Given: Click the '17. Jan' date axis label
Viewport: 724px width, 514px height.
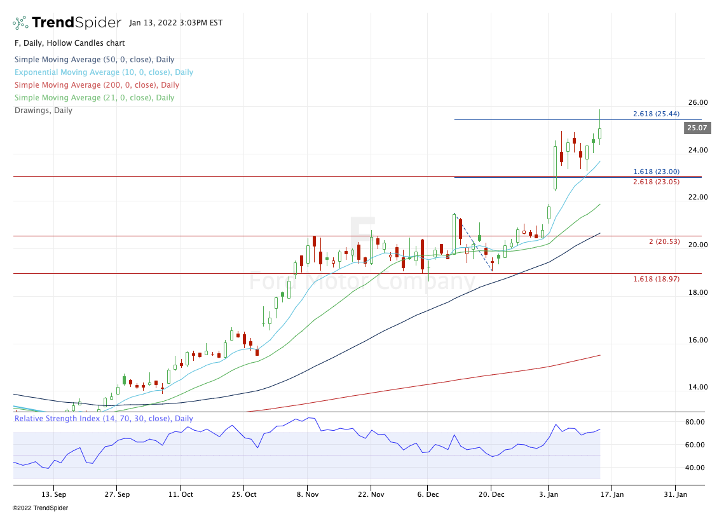Looking at the screenshot, I should [611, 494].
